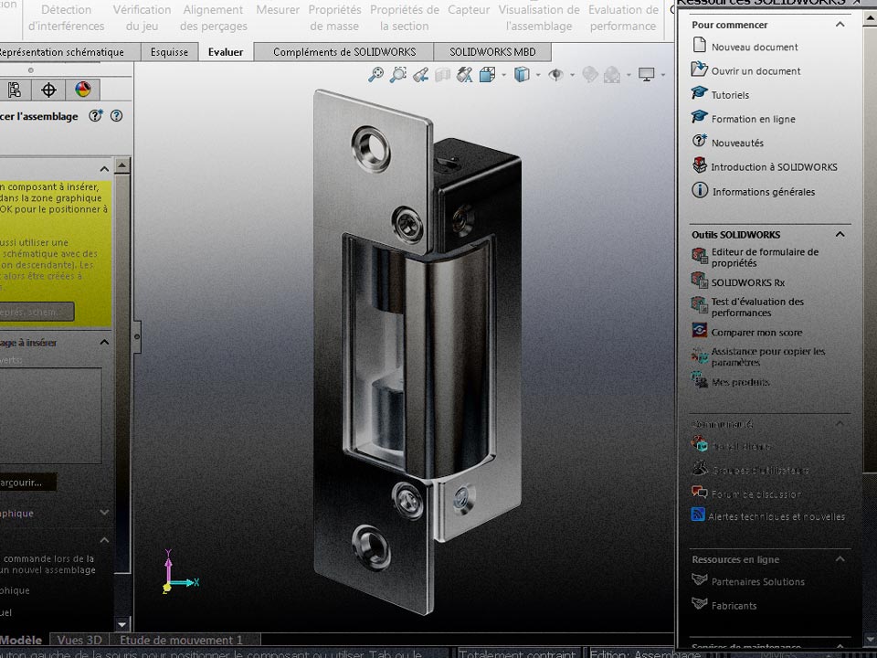The width and height of the screenshot is (877, 658).
Task: Open the View Orientation dropdown arrow
Action: point(505,75)
